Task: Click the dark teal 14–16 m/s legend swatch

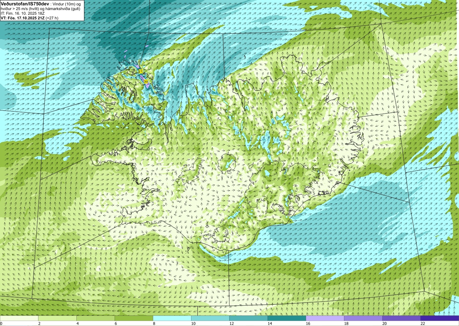Action: point(287,318)
